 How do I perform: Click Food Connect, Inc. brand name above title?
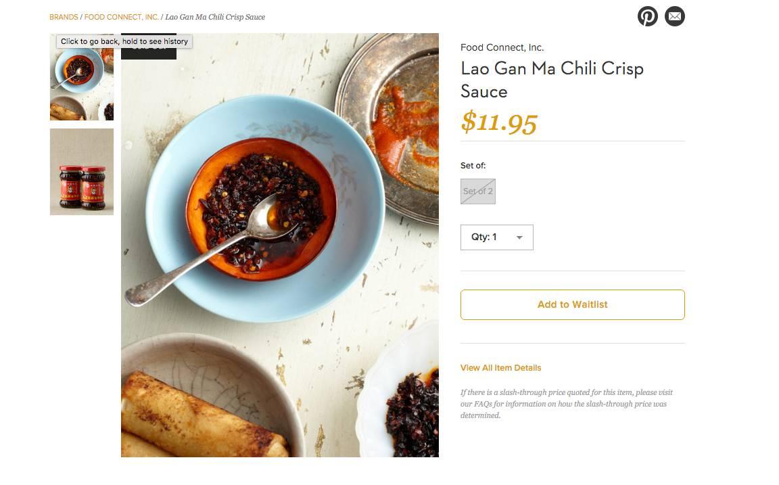[502, 47]
